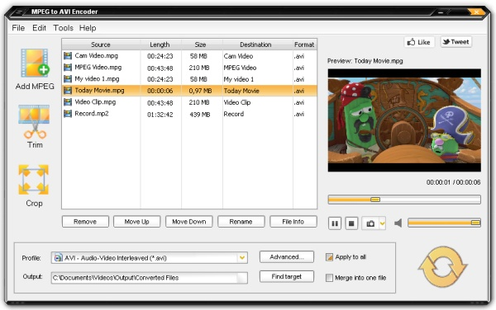Minimize the MPEG to AVI Encoder window
496x310 pixels.
tap(441, 12)
